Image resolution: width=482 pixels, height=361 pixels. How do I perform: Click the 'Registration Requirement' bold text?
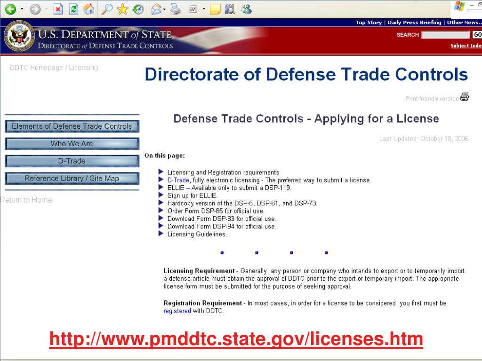coord(202,303)
